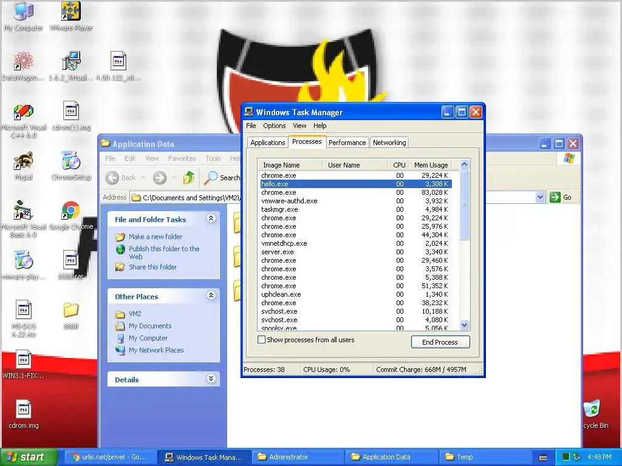This screenshot has height=466, width=622.
Task: Select cdrom(1).img file on desktop
Action: (x=71, y=116)
